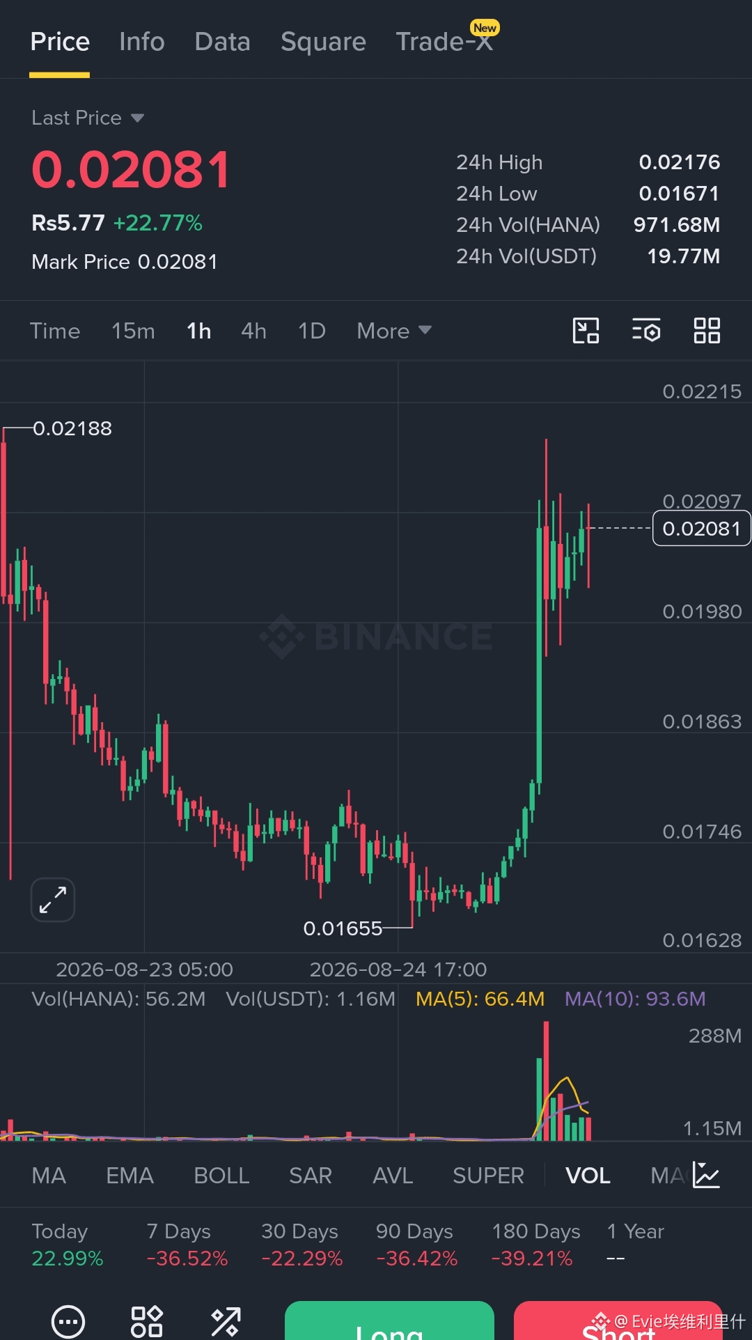Click the 24h Vol(HANA) value 971.68M
This screenshot has height=1340, width=752.
pos(677,225)
